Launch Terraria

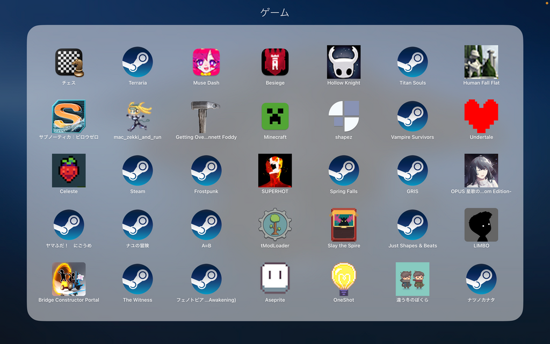pos(137,62)
